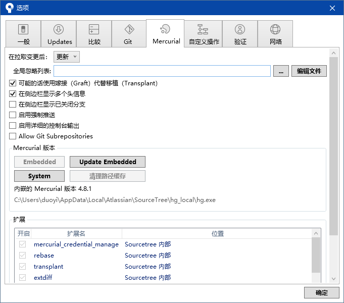
Task: Click the 编辑文件 button
Action: click(x=309, y=71)
